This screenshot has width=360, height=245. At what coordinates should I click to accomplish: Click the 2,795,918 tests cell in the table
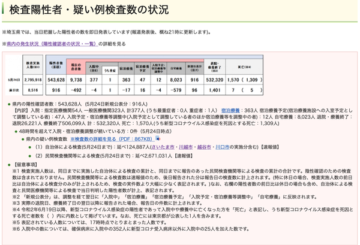[33, 80]
